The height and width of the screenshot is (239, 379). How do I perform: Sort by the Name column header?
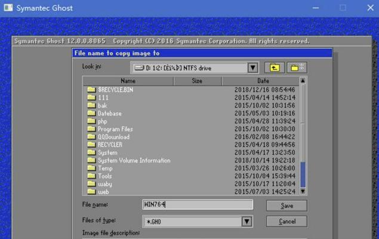(x=128, y=81)
